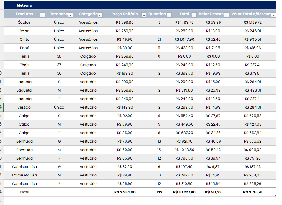Screen dimensions: 282x205
Task: Click Acessórios cell in Óculos row
Action: pos(88,22)
